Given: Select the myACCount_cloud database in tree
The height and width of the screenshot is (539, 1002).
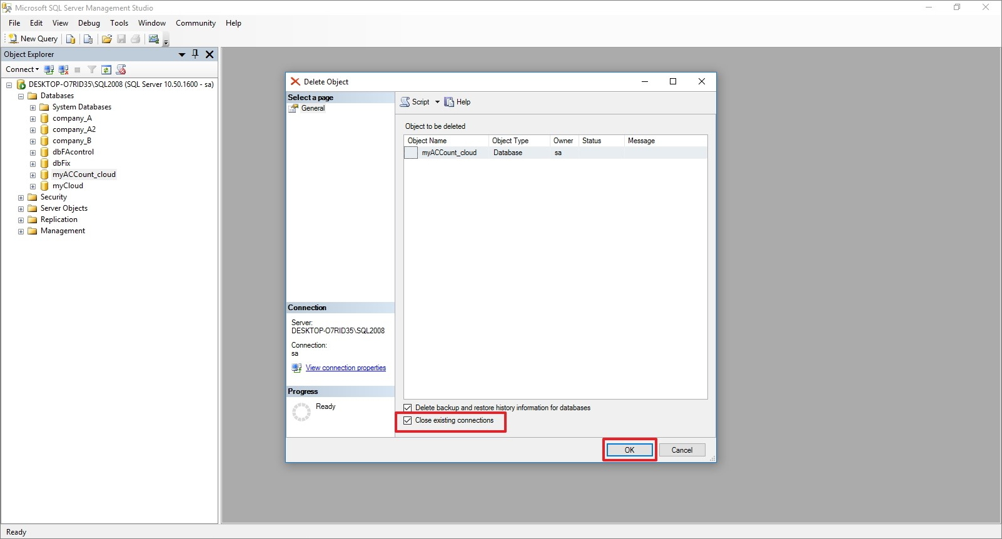Looking at the screenshot, I should [84, 174].
